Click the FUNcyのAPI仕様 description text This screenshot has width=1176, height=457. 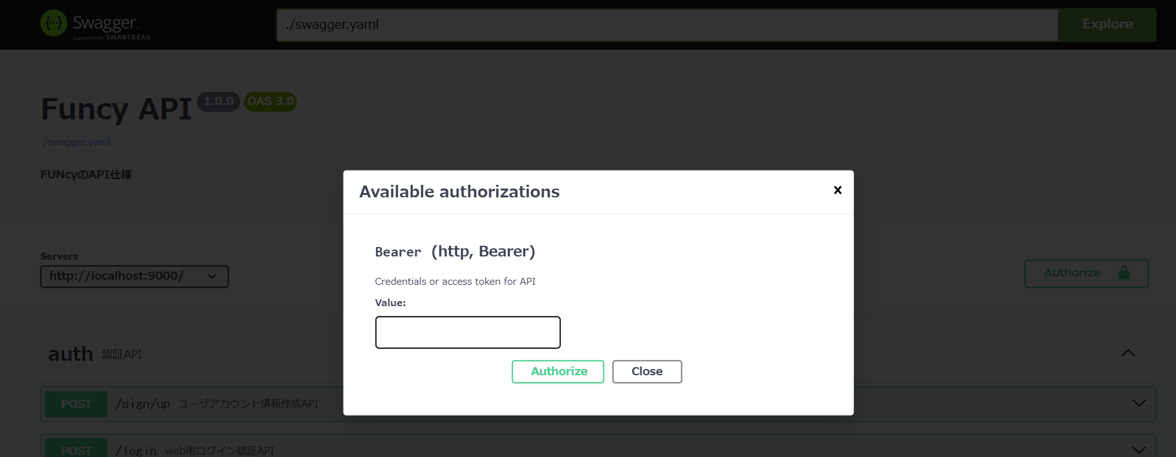pyautogui.click(x=86, y=175)
